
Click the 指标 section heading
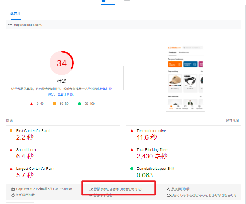(x=9, y=121)
